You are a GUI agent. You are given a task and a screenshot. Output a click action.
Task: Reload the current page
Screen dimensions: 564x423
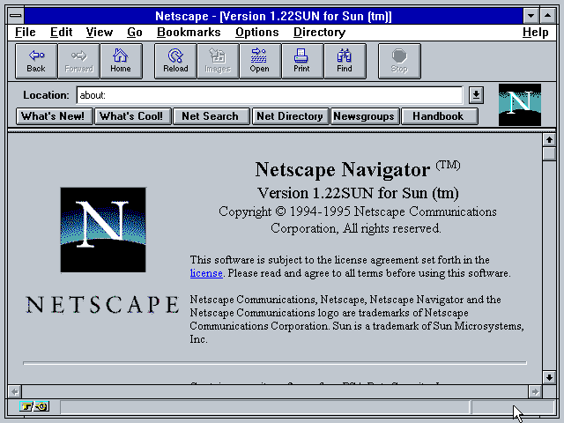pyautogui.click(x=175, y=61)
